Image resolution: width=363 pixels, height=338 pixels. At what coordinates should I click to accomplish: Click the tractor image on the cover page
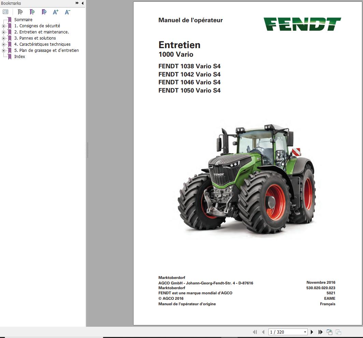[x=247, y=179]
